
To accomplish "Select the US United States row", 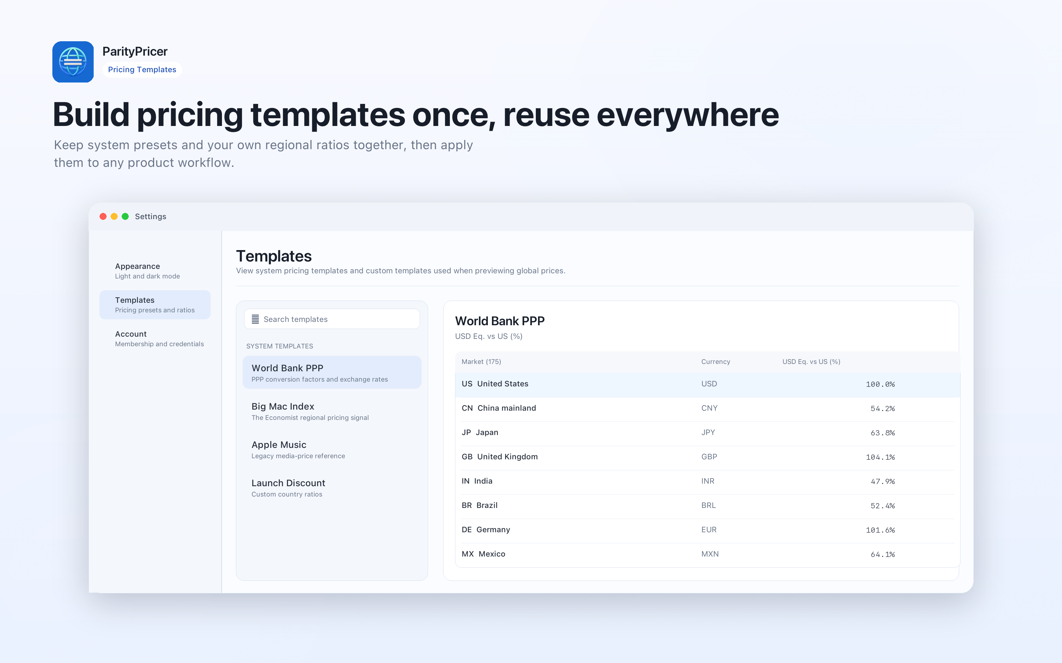I will click(707, 385).
